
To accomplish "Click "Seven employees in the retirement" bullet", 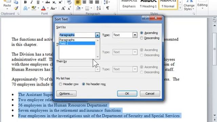I will coord(70,110).
